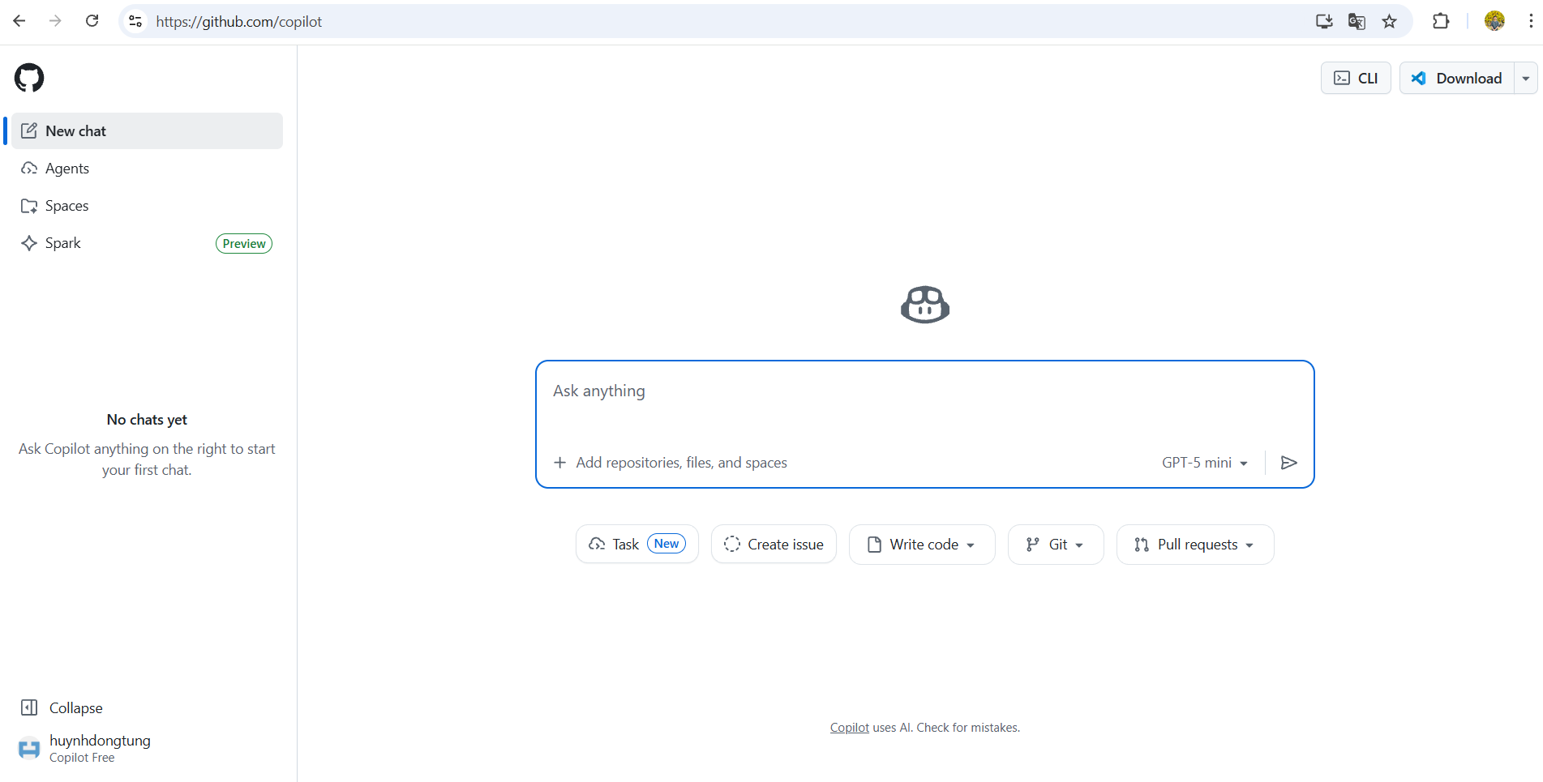1543x782 pixels.
Task: Open the Copilot link in the footer
Action: tap(848, 727)
